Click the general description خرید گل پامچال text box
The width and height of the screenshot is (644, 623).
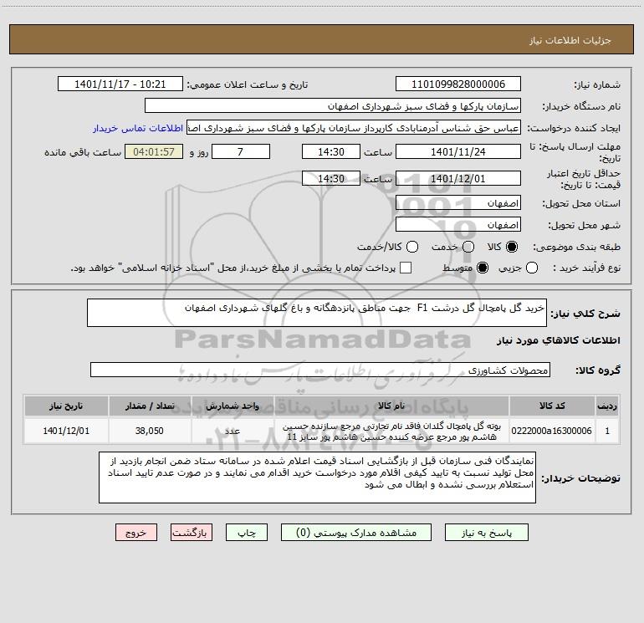pos(317,313)
